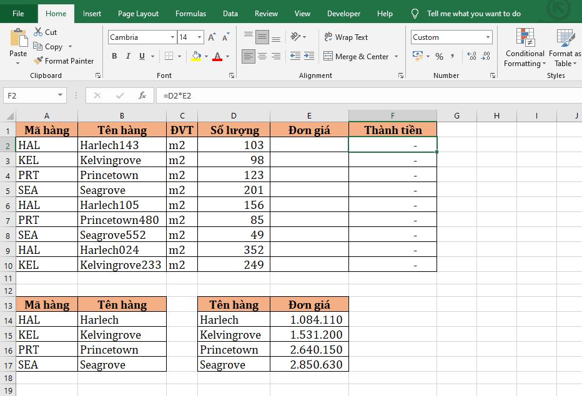Click the Insert Function fx icon
The width and height of the screenshot is (582, 396).
pos(142,95)
